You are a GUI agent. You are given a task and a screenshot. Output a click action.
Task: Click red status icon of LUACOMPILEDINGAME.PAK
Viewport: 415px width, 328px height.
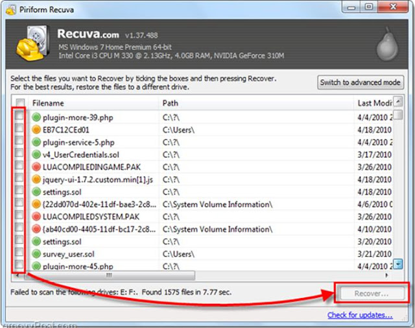36,167
